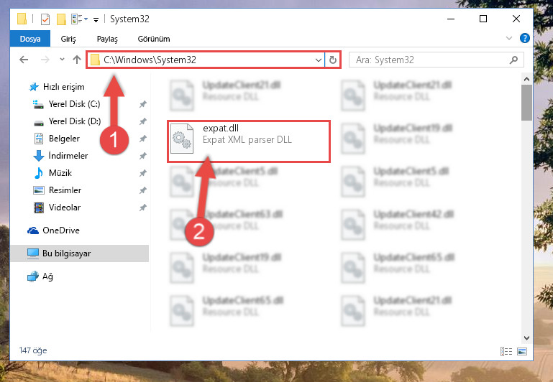Click the New folder icon in title bar
This screenshot has width=553, height=382.
click(x=61, y=19)
